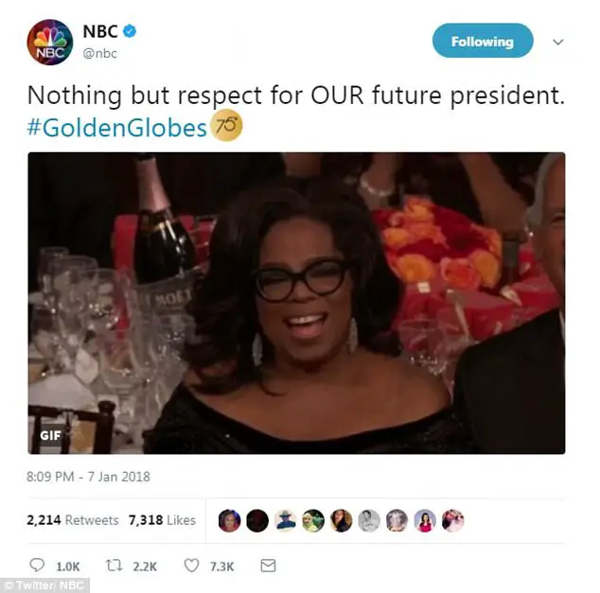This screenshot has height=593, width=600.
Task: Open the woman in pink liker avatar
Action: tap(425, 520)
